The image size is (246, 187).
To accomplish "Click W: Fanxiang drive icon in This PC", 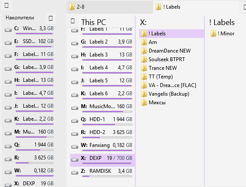I will [x=75, y=147].
